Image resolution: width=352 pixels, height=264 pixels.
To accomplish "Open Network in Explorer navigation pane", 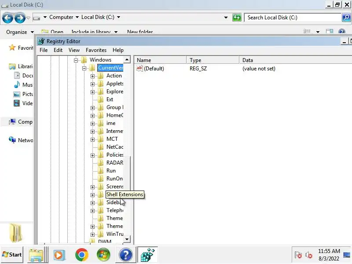I will (x=21, y=140).
